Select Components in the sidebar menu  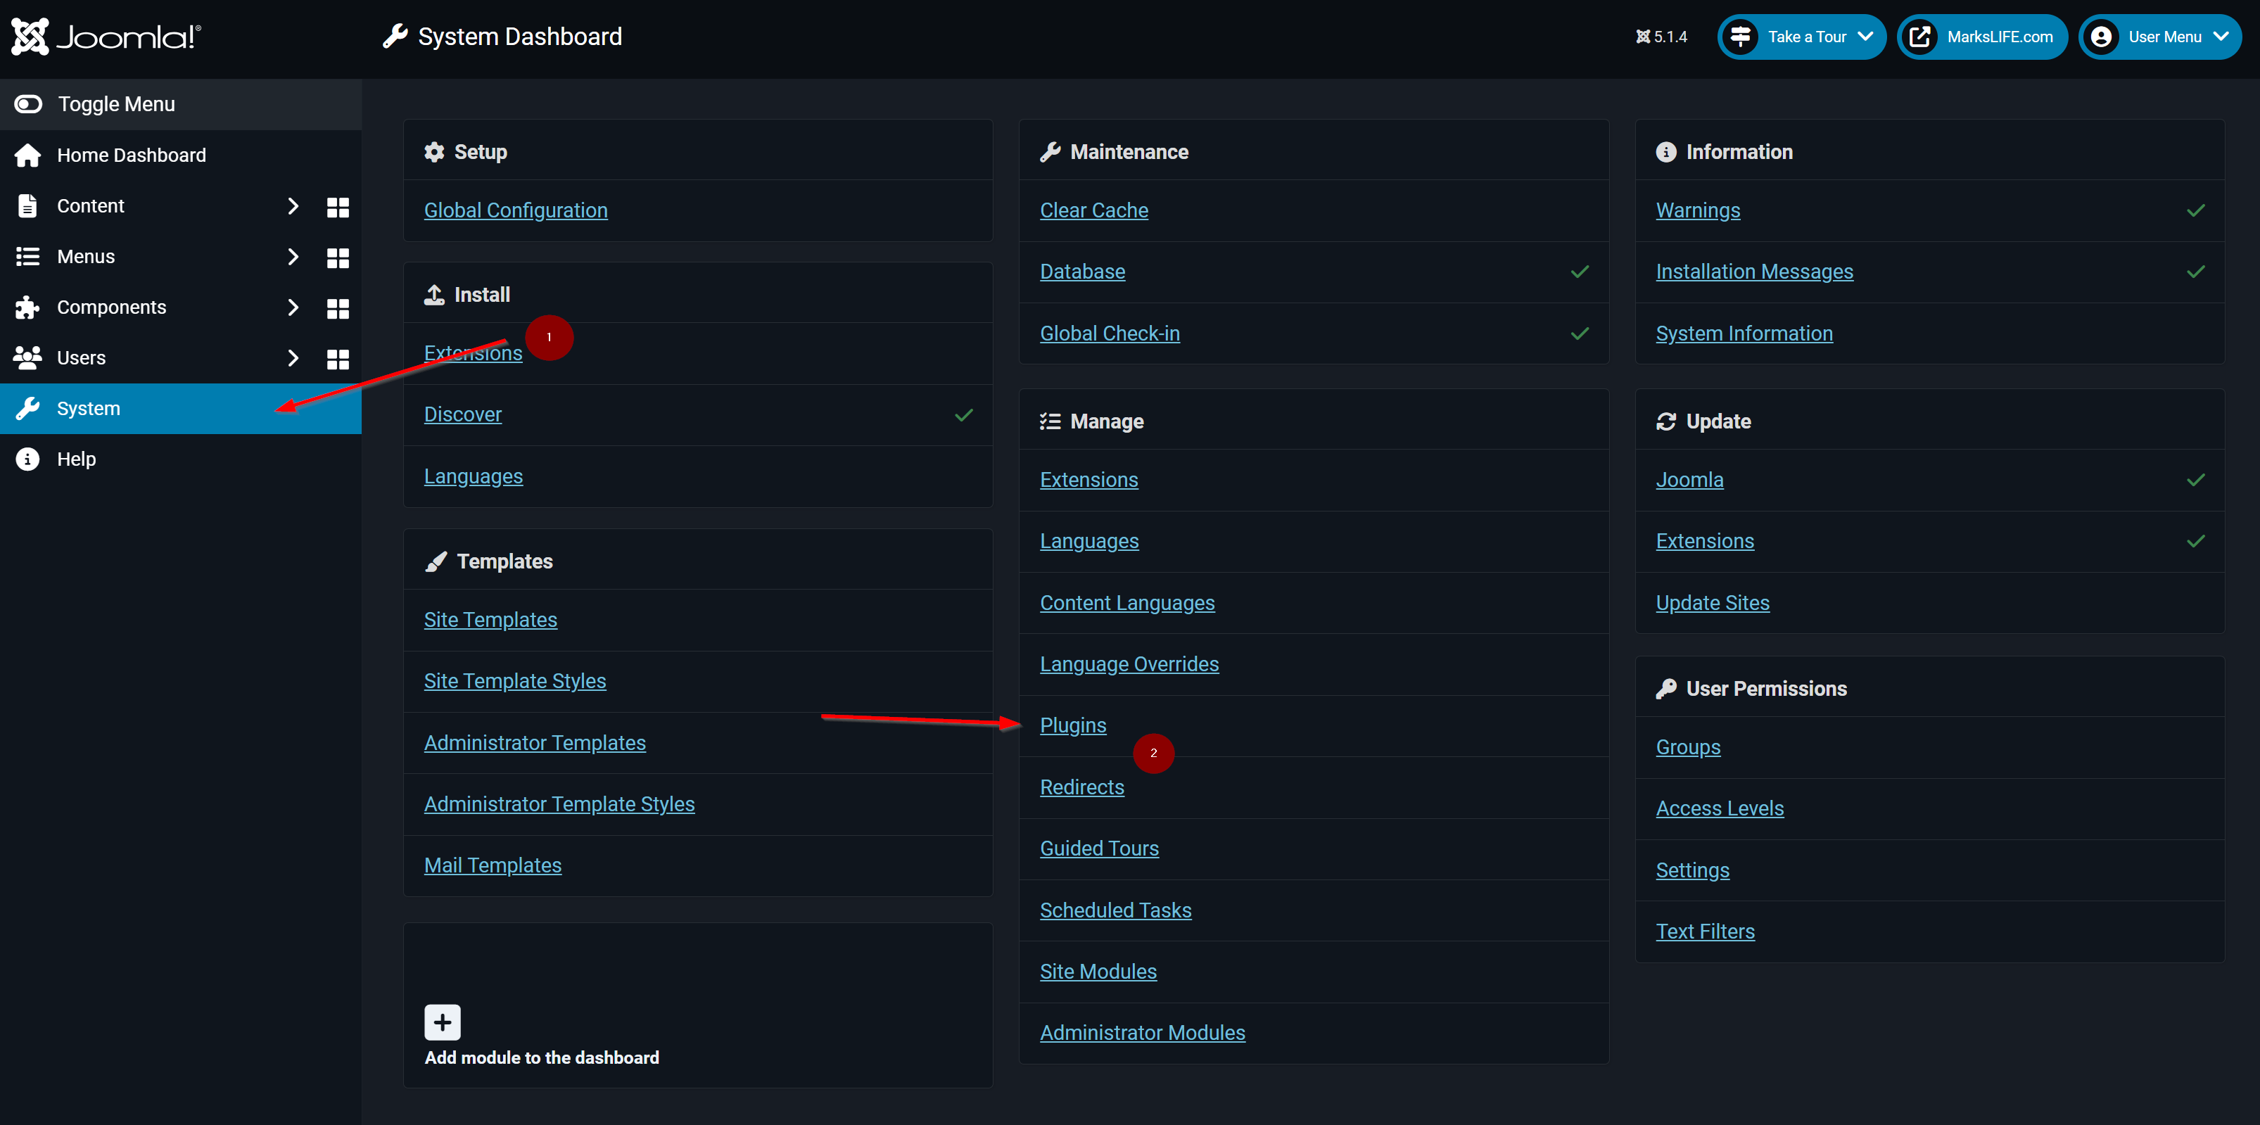tap(111, 308)
